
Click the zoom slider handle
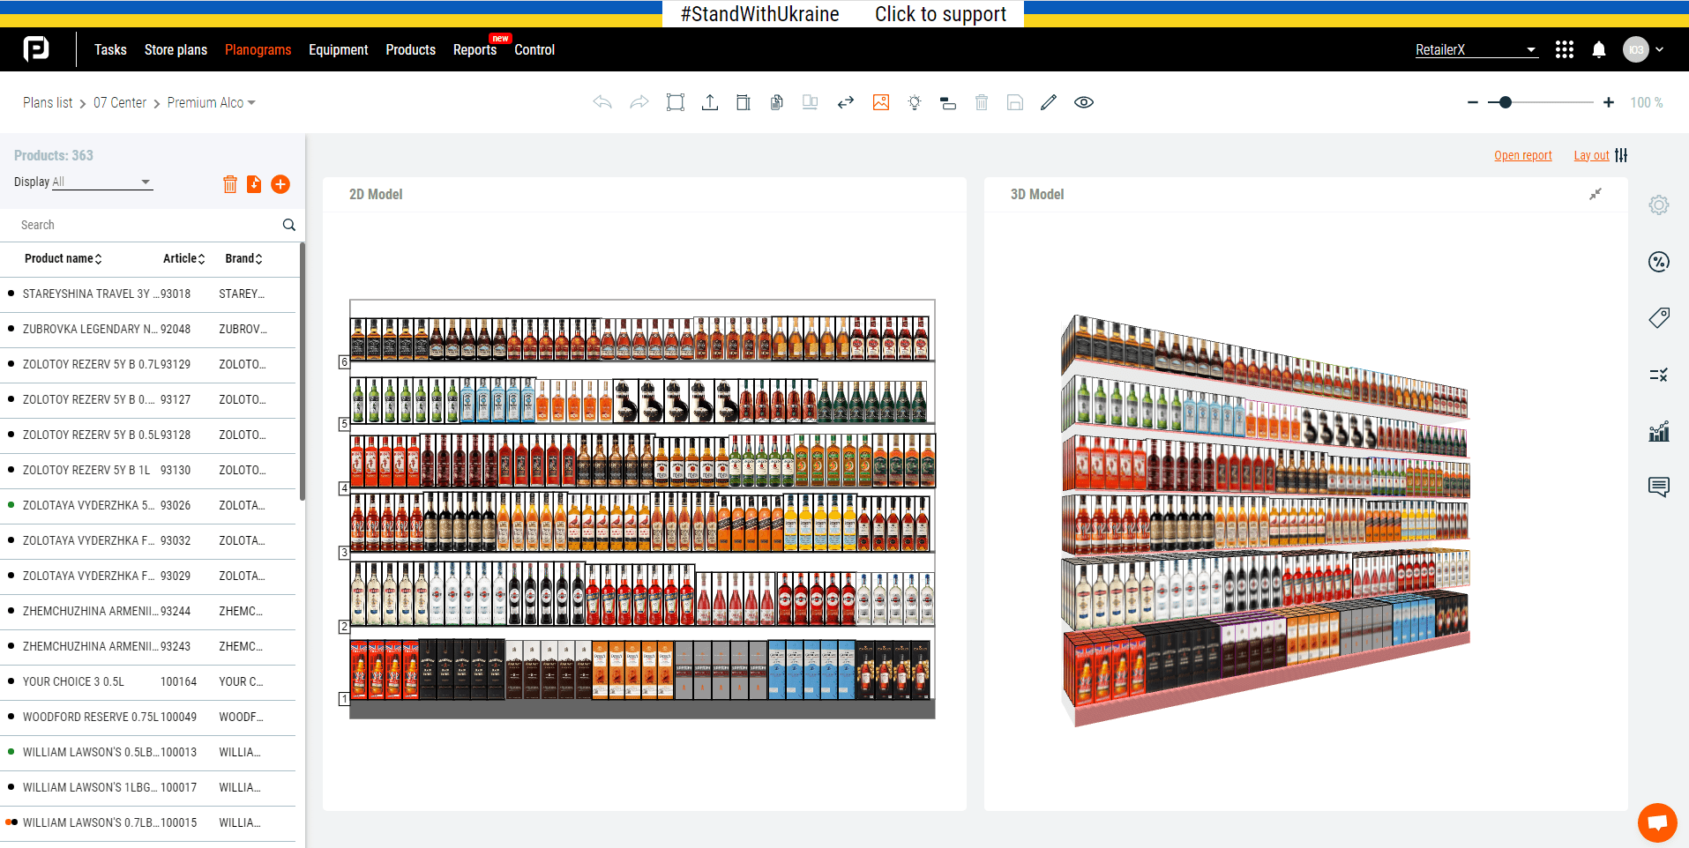(1506, 103)
